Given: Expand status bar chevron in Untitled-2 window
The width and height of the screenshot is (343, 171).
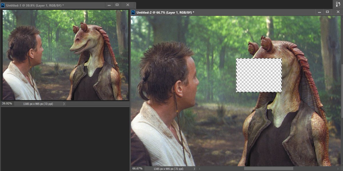Looking at the screenshot, I should pyautogui.click(x=194, y=169).
